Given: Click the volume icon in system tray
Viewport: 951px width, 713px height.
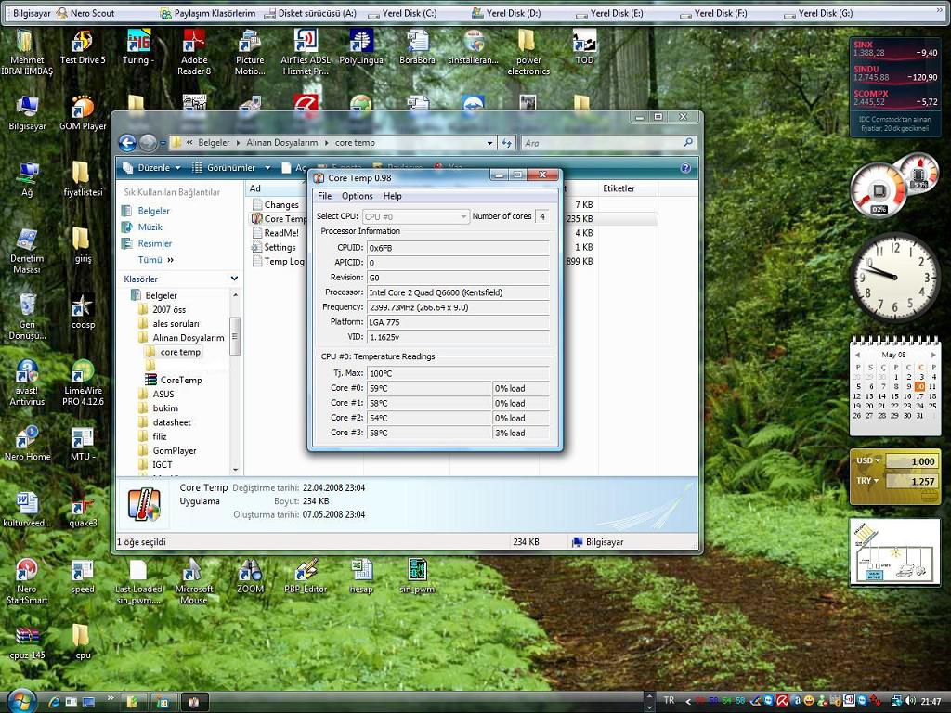Looking at the screenshot, I should [x=910, y=701].
